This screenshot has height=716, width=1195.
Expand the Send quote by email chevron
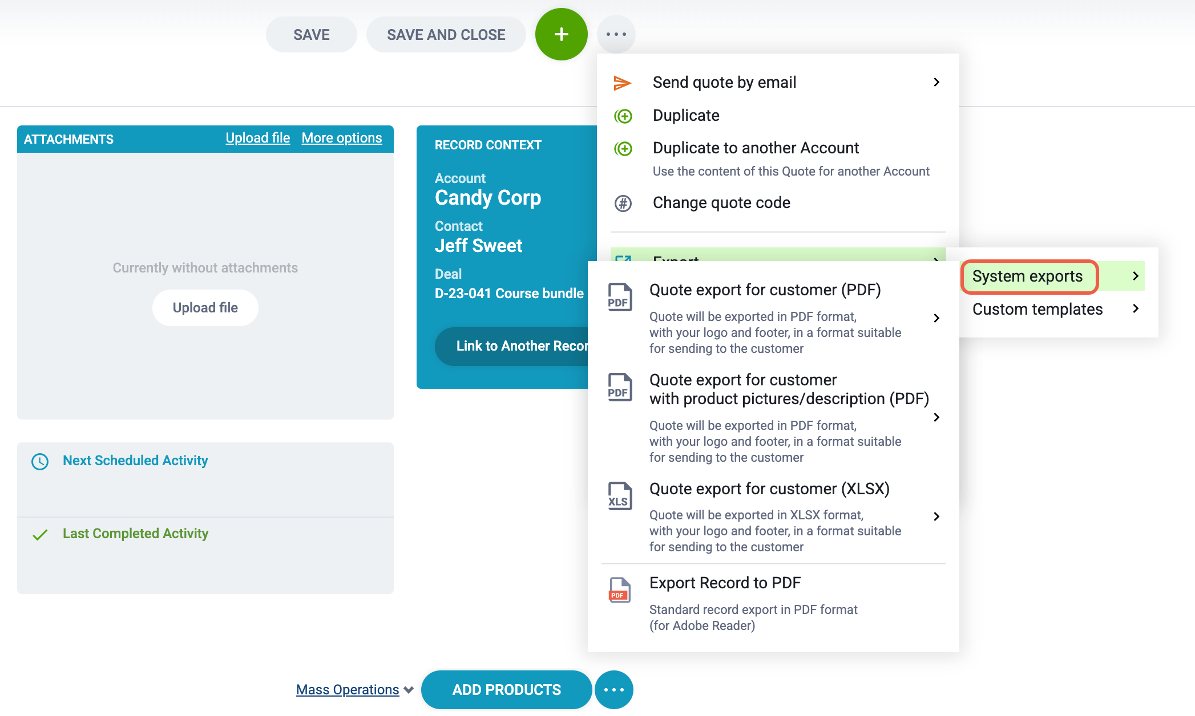(x=936, y=83)
